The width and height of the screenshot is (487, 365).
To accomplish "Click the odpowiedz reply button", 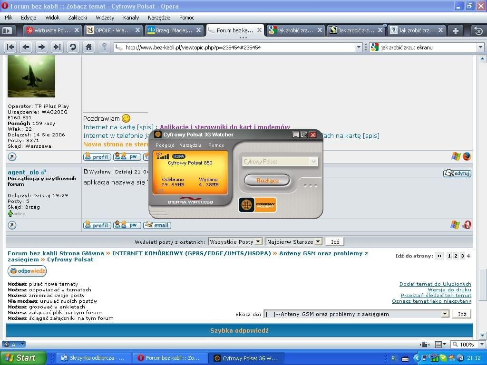I will 27,271.
